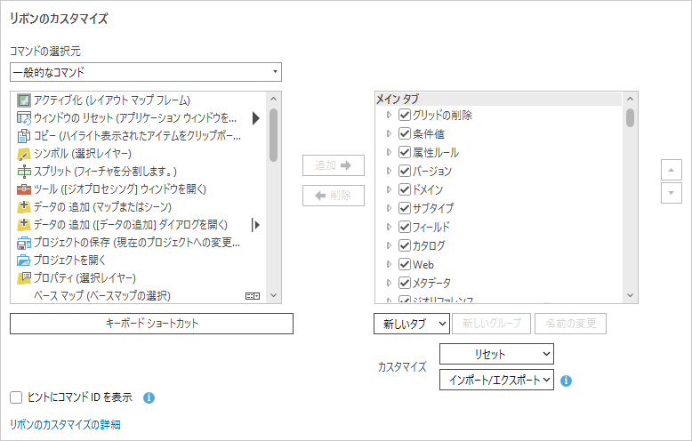Open リボンのカスタマイズの詳細 link
This screenshot has width=692, height=441.
point(65,425)
